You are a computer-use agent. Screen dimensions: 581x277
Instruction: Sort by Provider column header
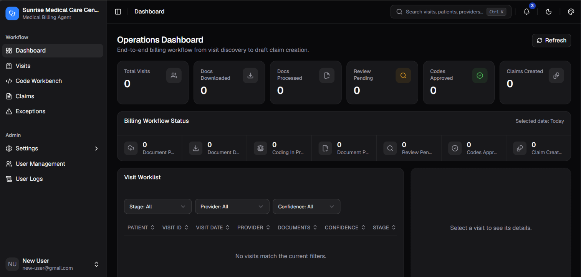click(x=254, y=228)
